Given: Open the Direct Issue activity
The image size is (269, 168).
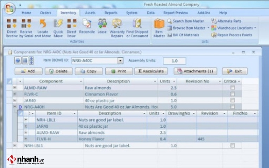Looking at the screenshot, I should (x=71, y=28).
